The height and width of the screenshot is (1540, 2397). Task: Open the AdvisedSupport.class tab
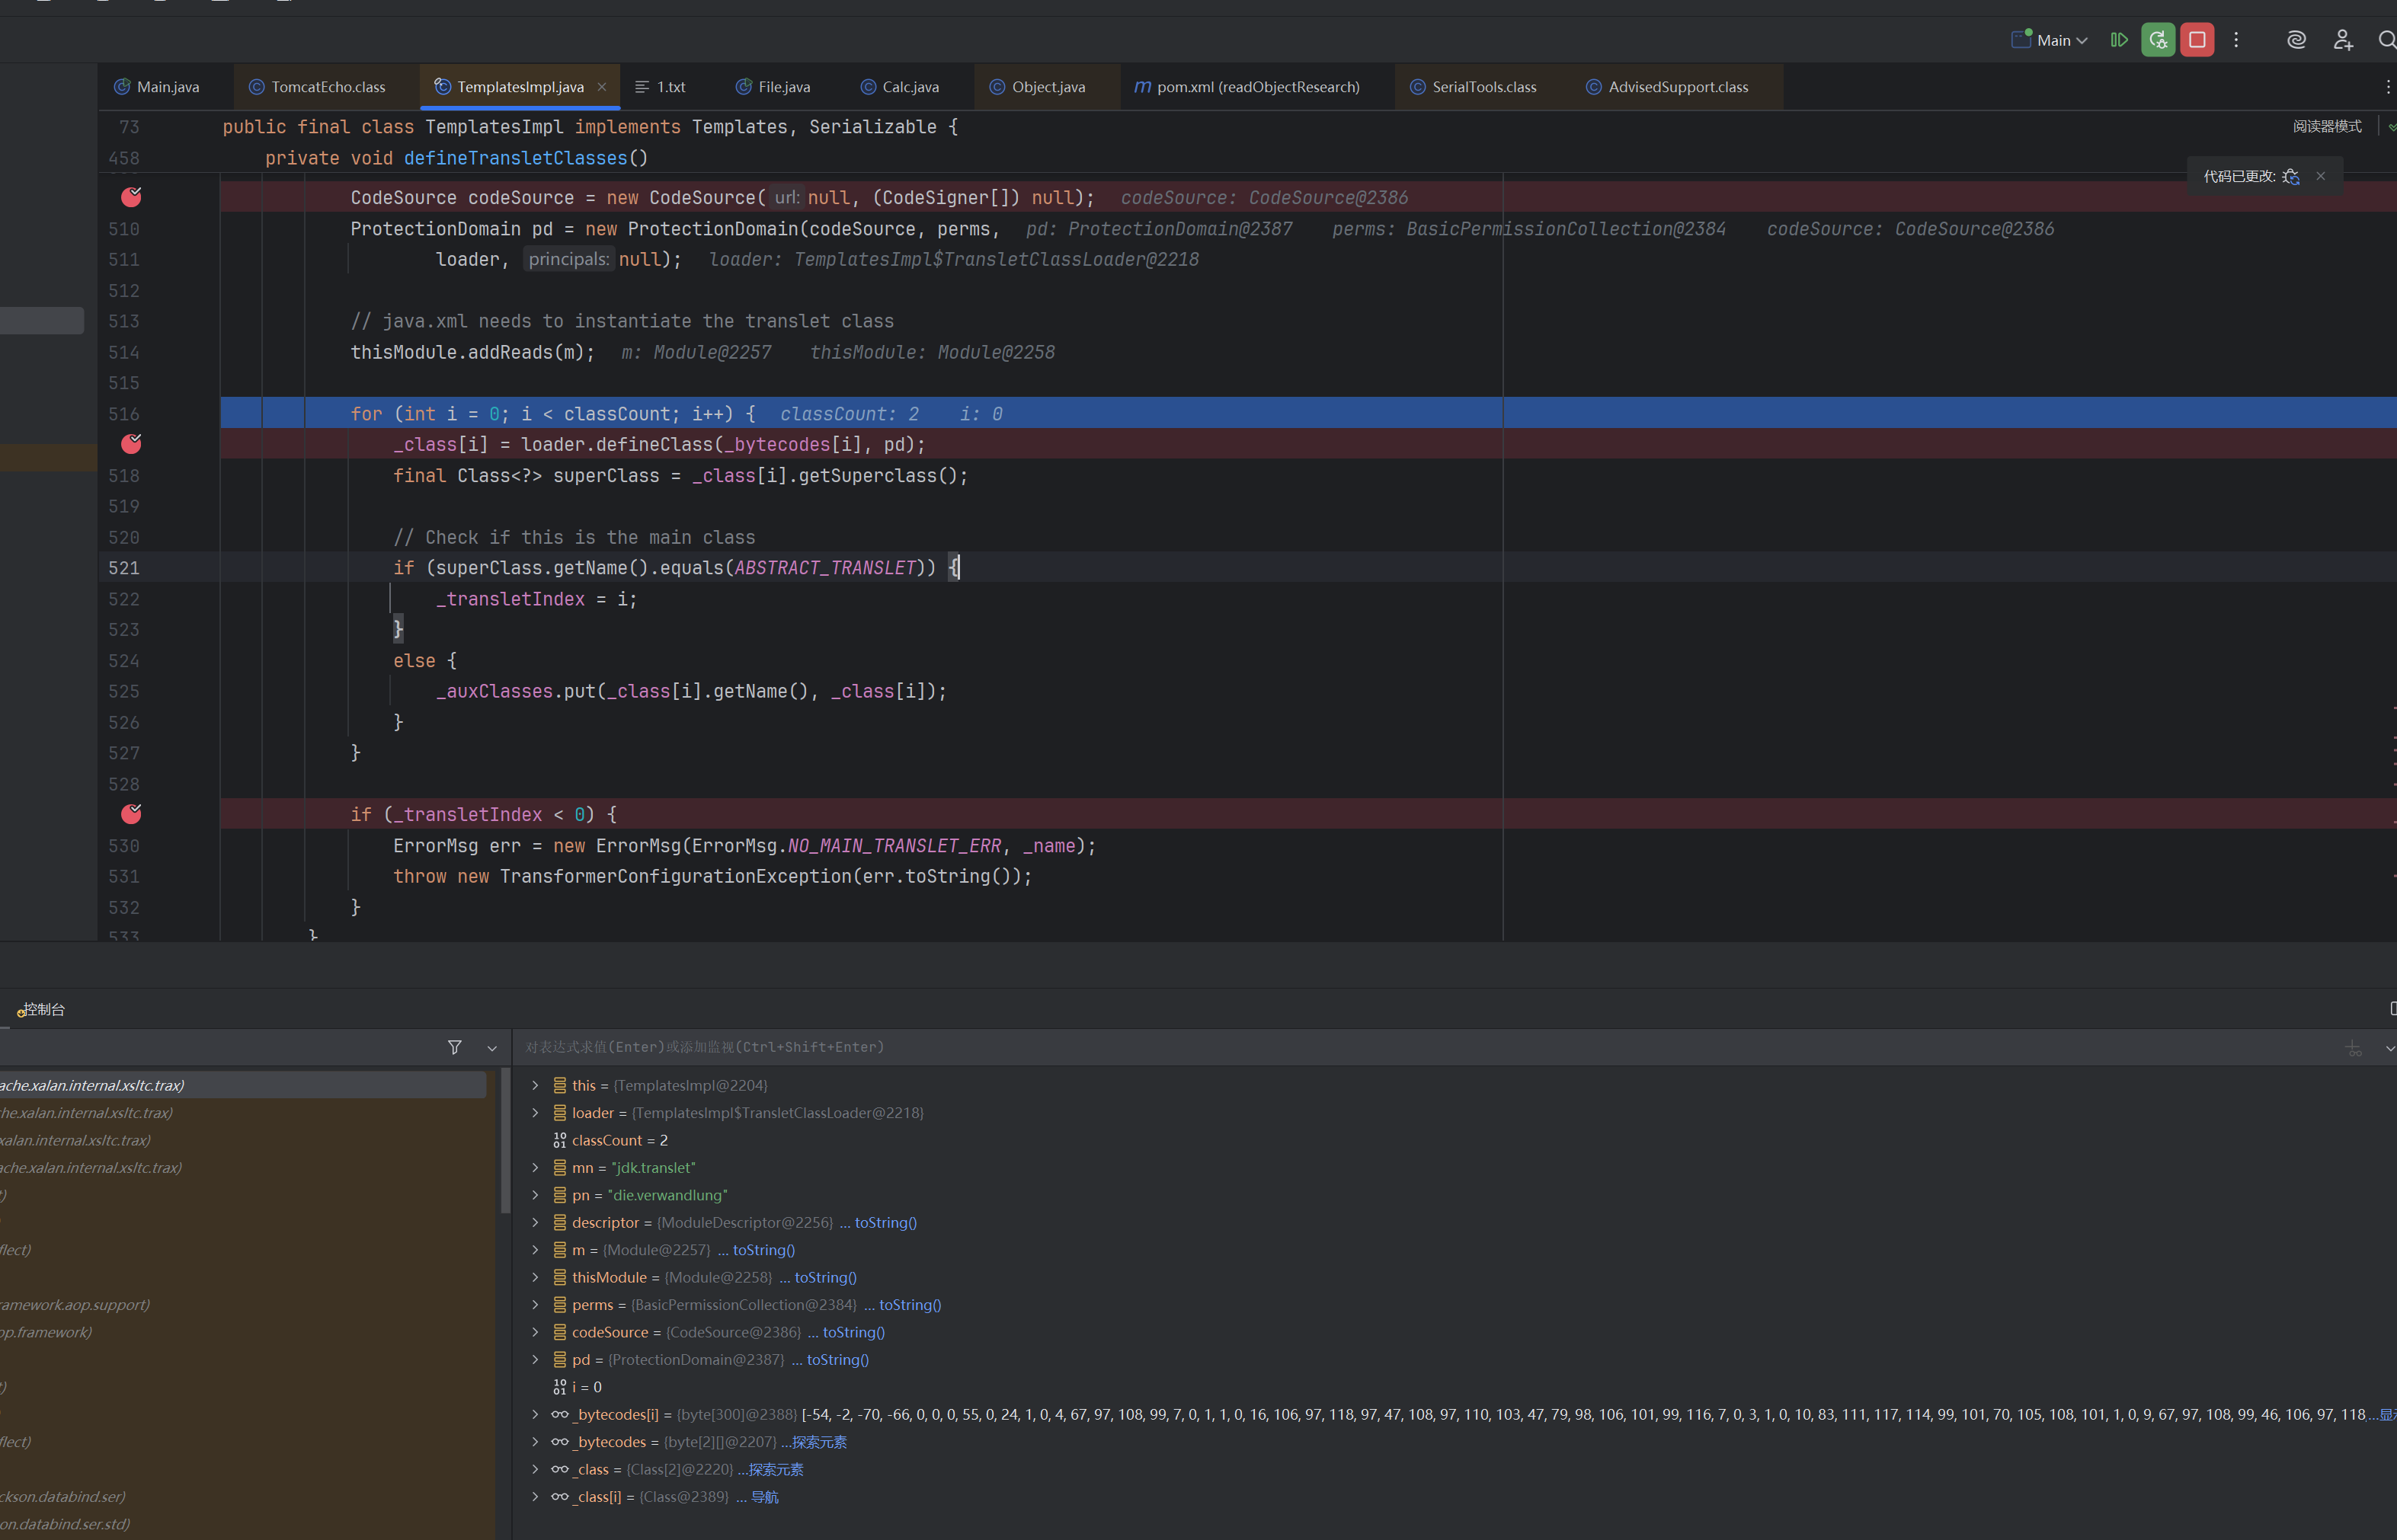tap(1678, 87)
